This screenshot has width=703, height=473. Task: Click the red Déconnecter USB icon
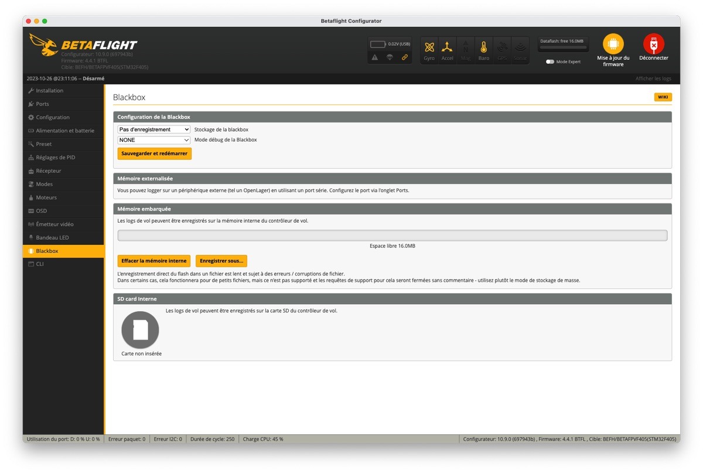654,44
